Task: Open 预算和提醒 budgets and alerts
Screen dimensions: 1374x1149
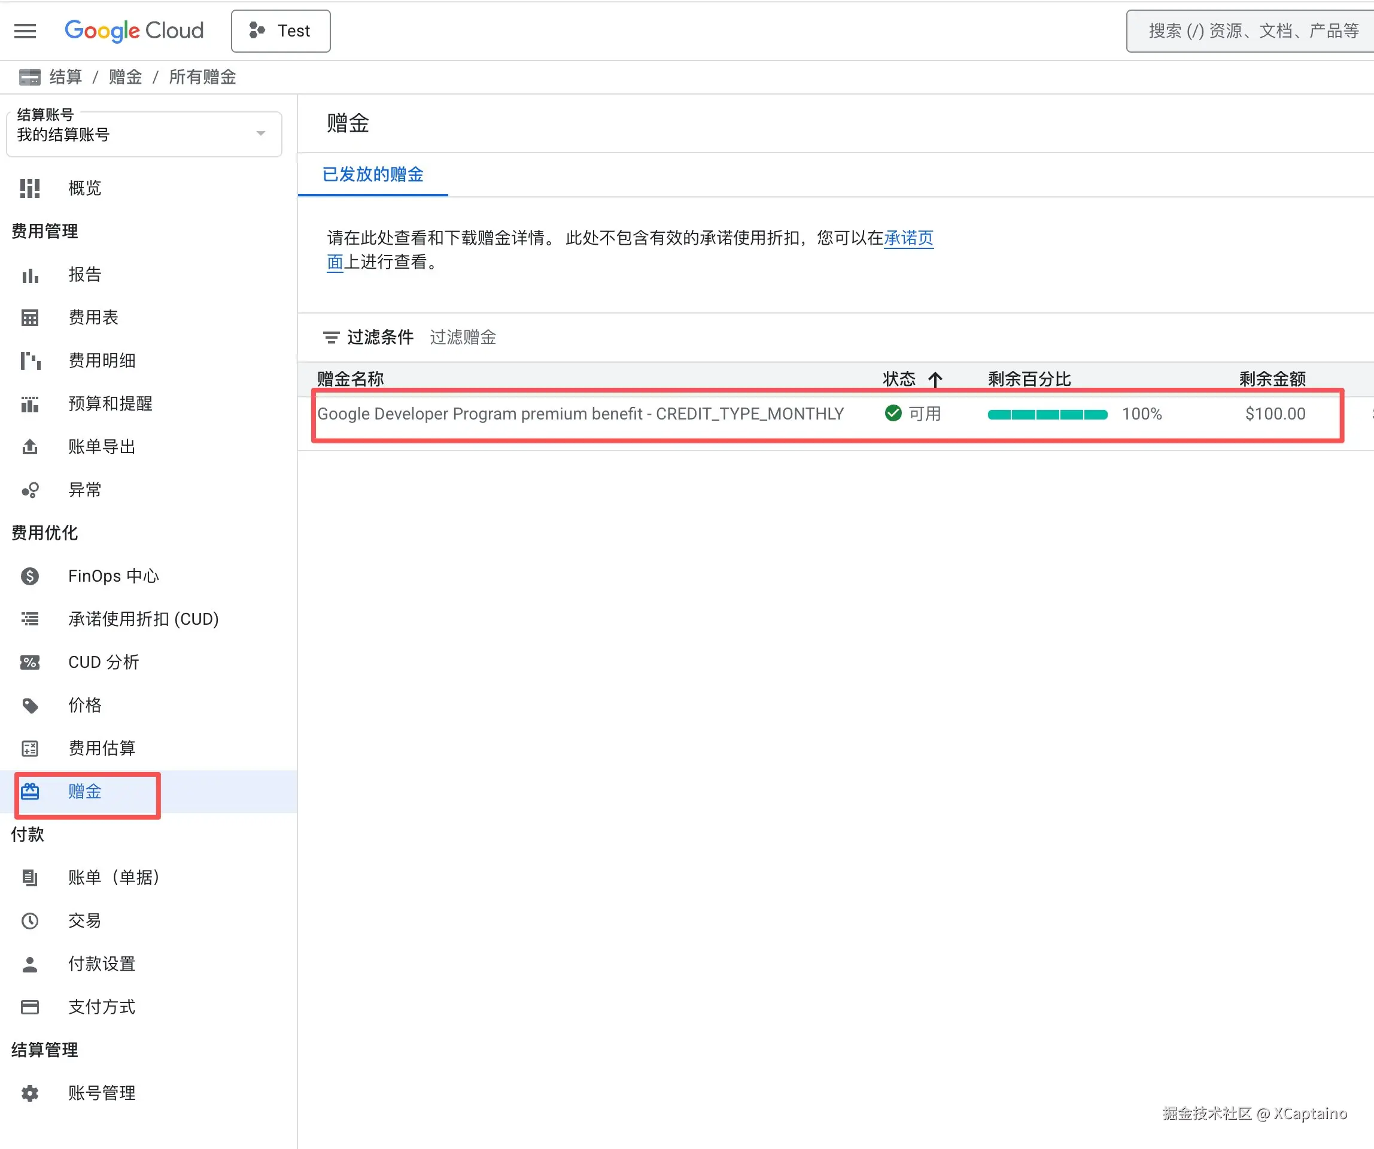Action: coord(110,404)
